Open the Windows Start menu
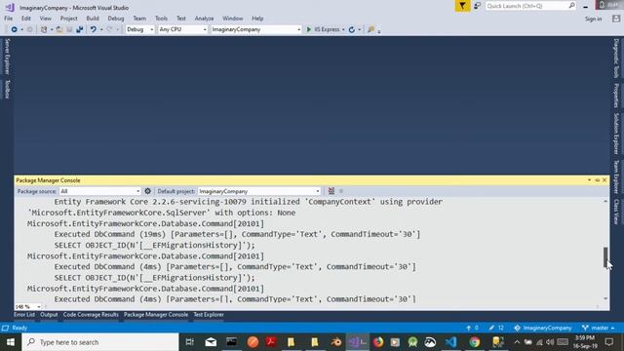 [x=11, y=342]
